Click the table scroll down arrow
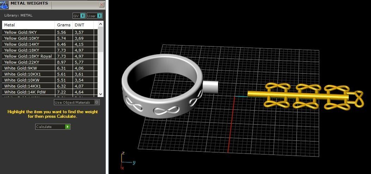371x174 pixels. (x=100, y=94)
